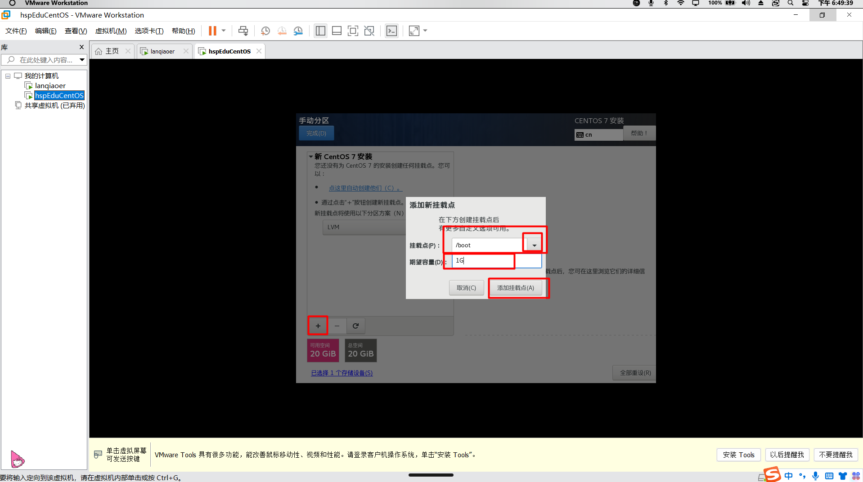Click the Sogou input method S icon
863x482 pixels.
pyautogui.click(x=772, y=474)
